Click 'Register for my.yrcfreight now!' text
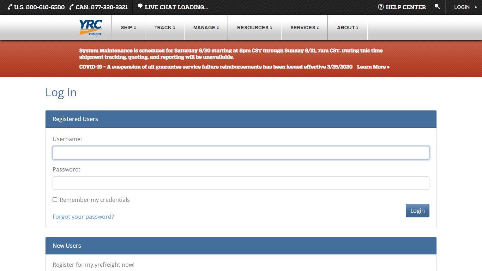 click(x=94, y=265)
